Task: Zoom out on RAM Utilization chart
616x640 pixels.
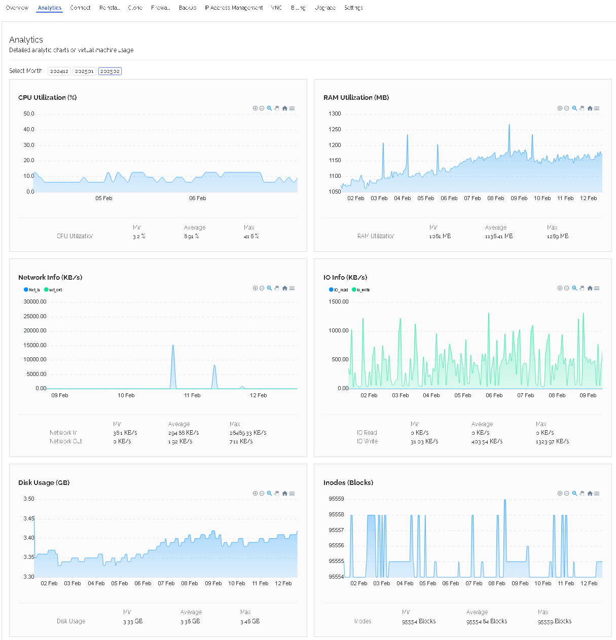Action: pyautogui.click(x=567, y=108)
